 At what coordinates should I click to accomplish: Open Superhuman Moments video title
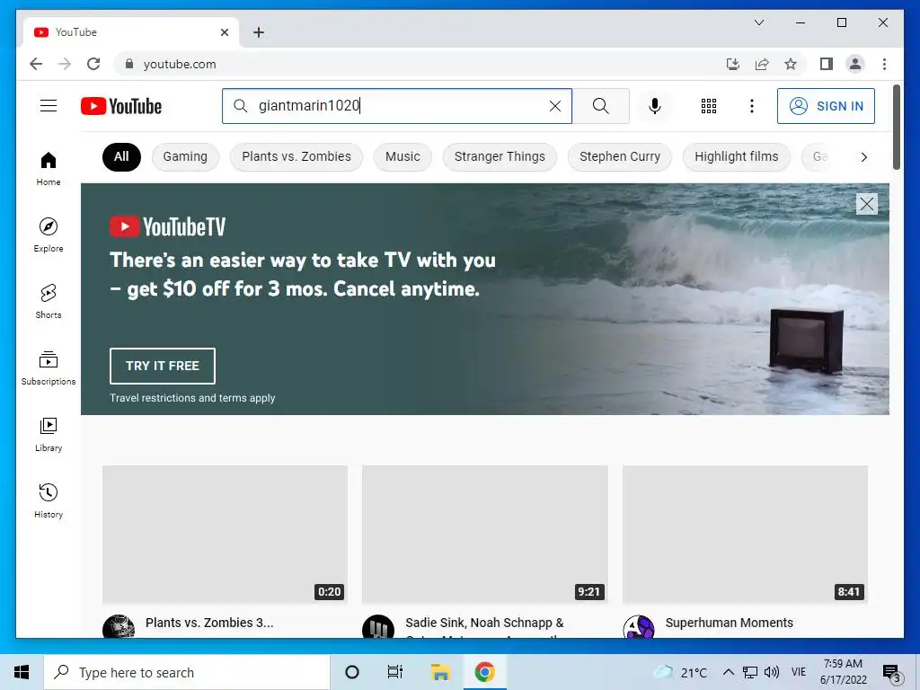click(729, 623)
